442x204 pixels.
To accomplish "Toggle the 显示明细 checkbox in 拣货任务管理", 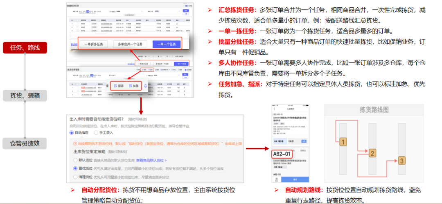I will coord(185,70).
